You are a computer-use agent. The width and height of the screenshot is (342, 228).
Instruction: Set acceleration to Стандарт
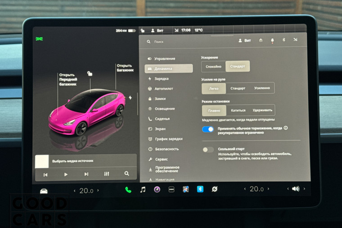(x=238, y=66)
